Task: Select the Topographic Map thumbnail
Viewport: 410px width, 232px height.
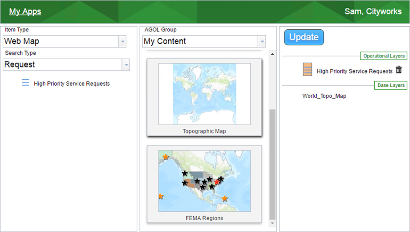Action: (204, 94)
